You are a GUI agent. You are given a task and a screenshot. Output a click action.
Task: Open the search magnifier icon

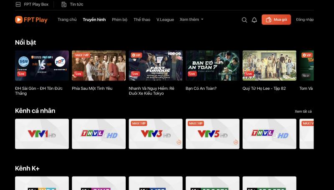coord(244,20)
